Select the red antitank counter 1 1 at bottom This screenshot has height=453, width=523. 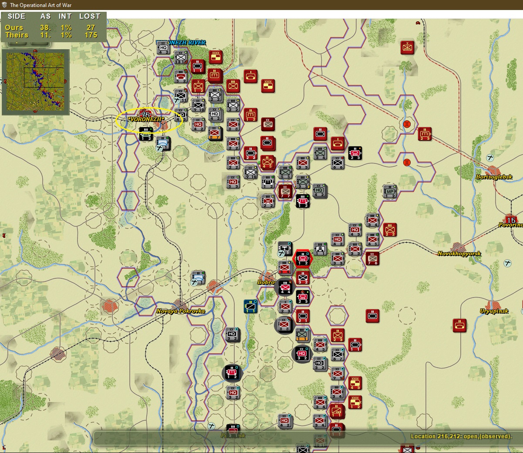[337, 410]
